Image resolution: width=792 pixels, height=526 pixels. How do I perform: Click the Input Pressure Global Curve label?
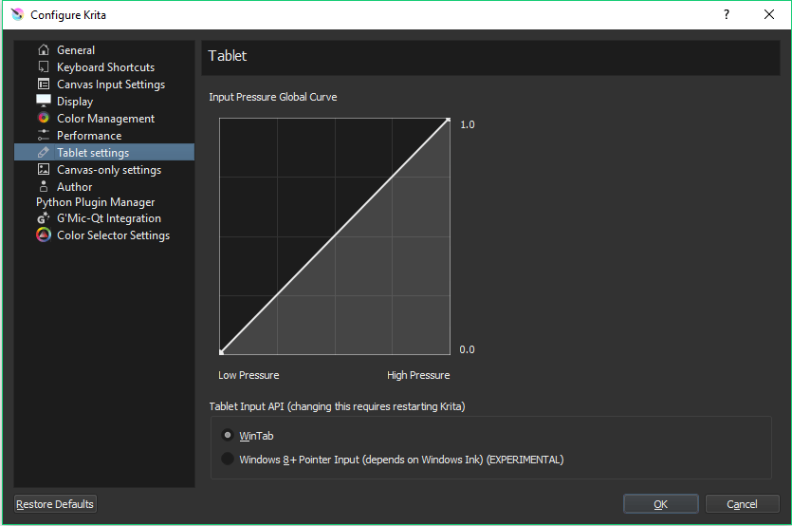point(273,97)
